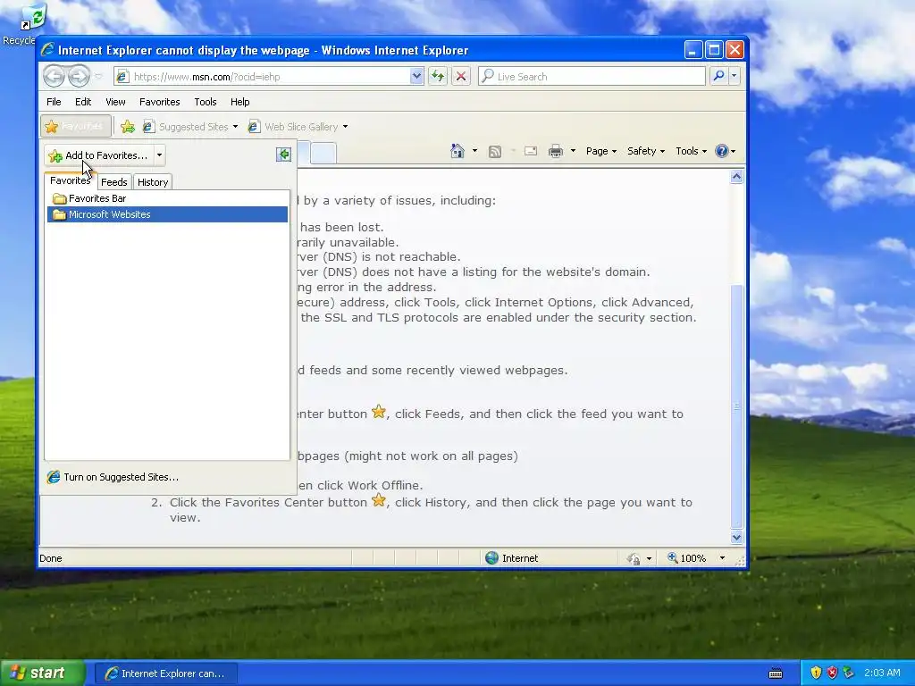The width and height of the screenshot is (915, 686).
Task: Open the File menu
Action: click(54, 102)
